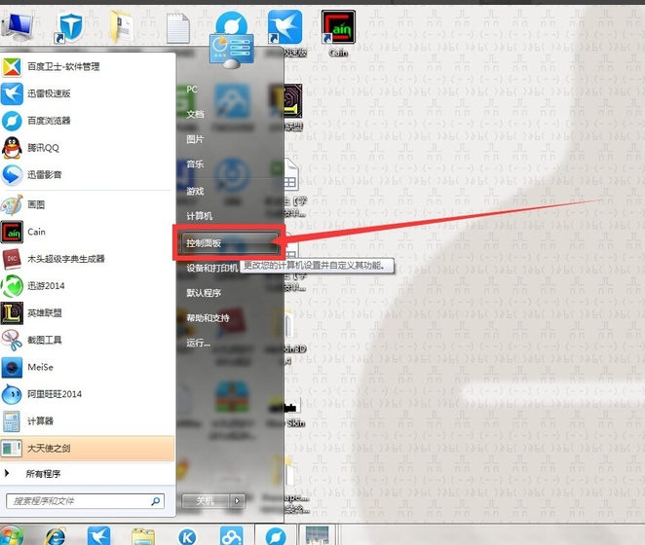
Task: Open 截图工具 (Snipping Tool)
Action: tap(44, 340)
